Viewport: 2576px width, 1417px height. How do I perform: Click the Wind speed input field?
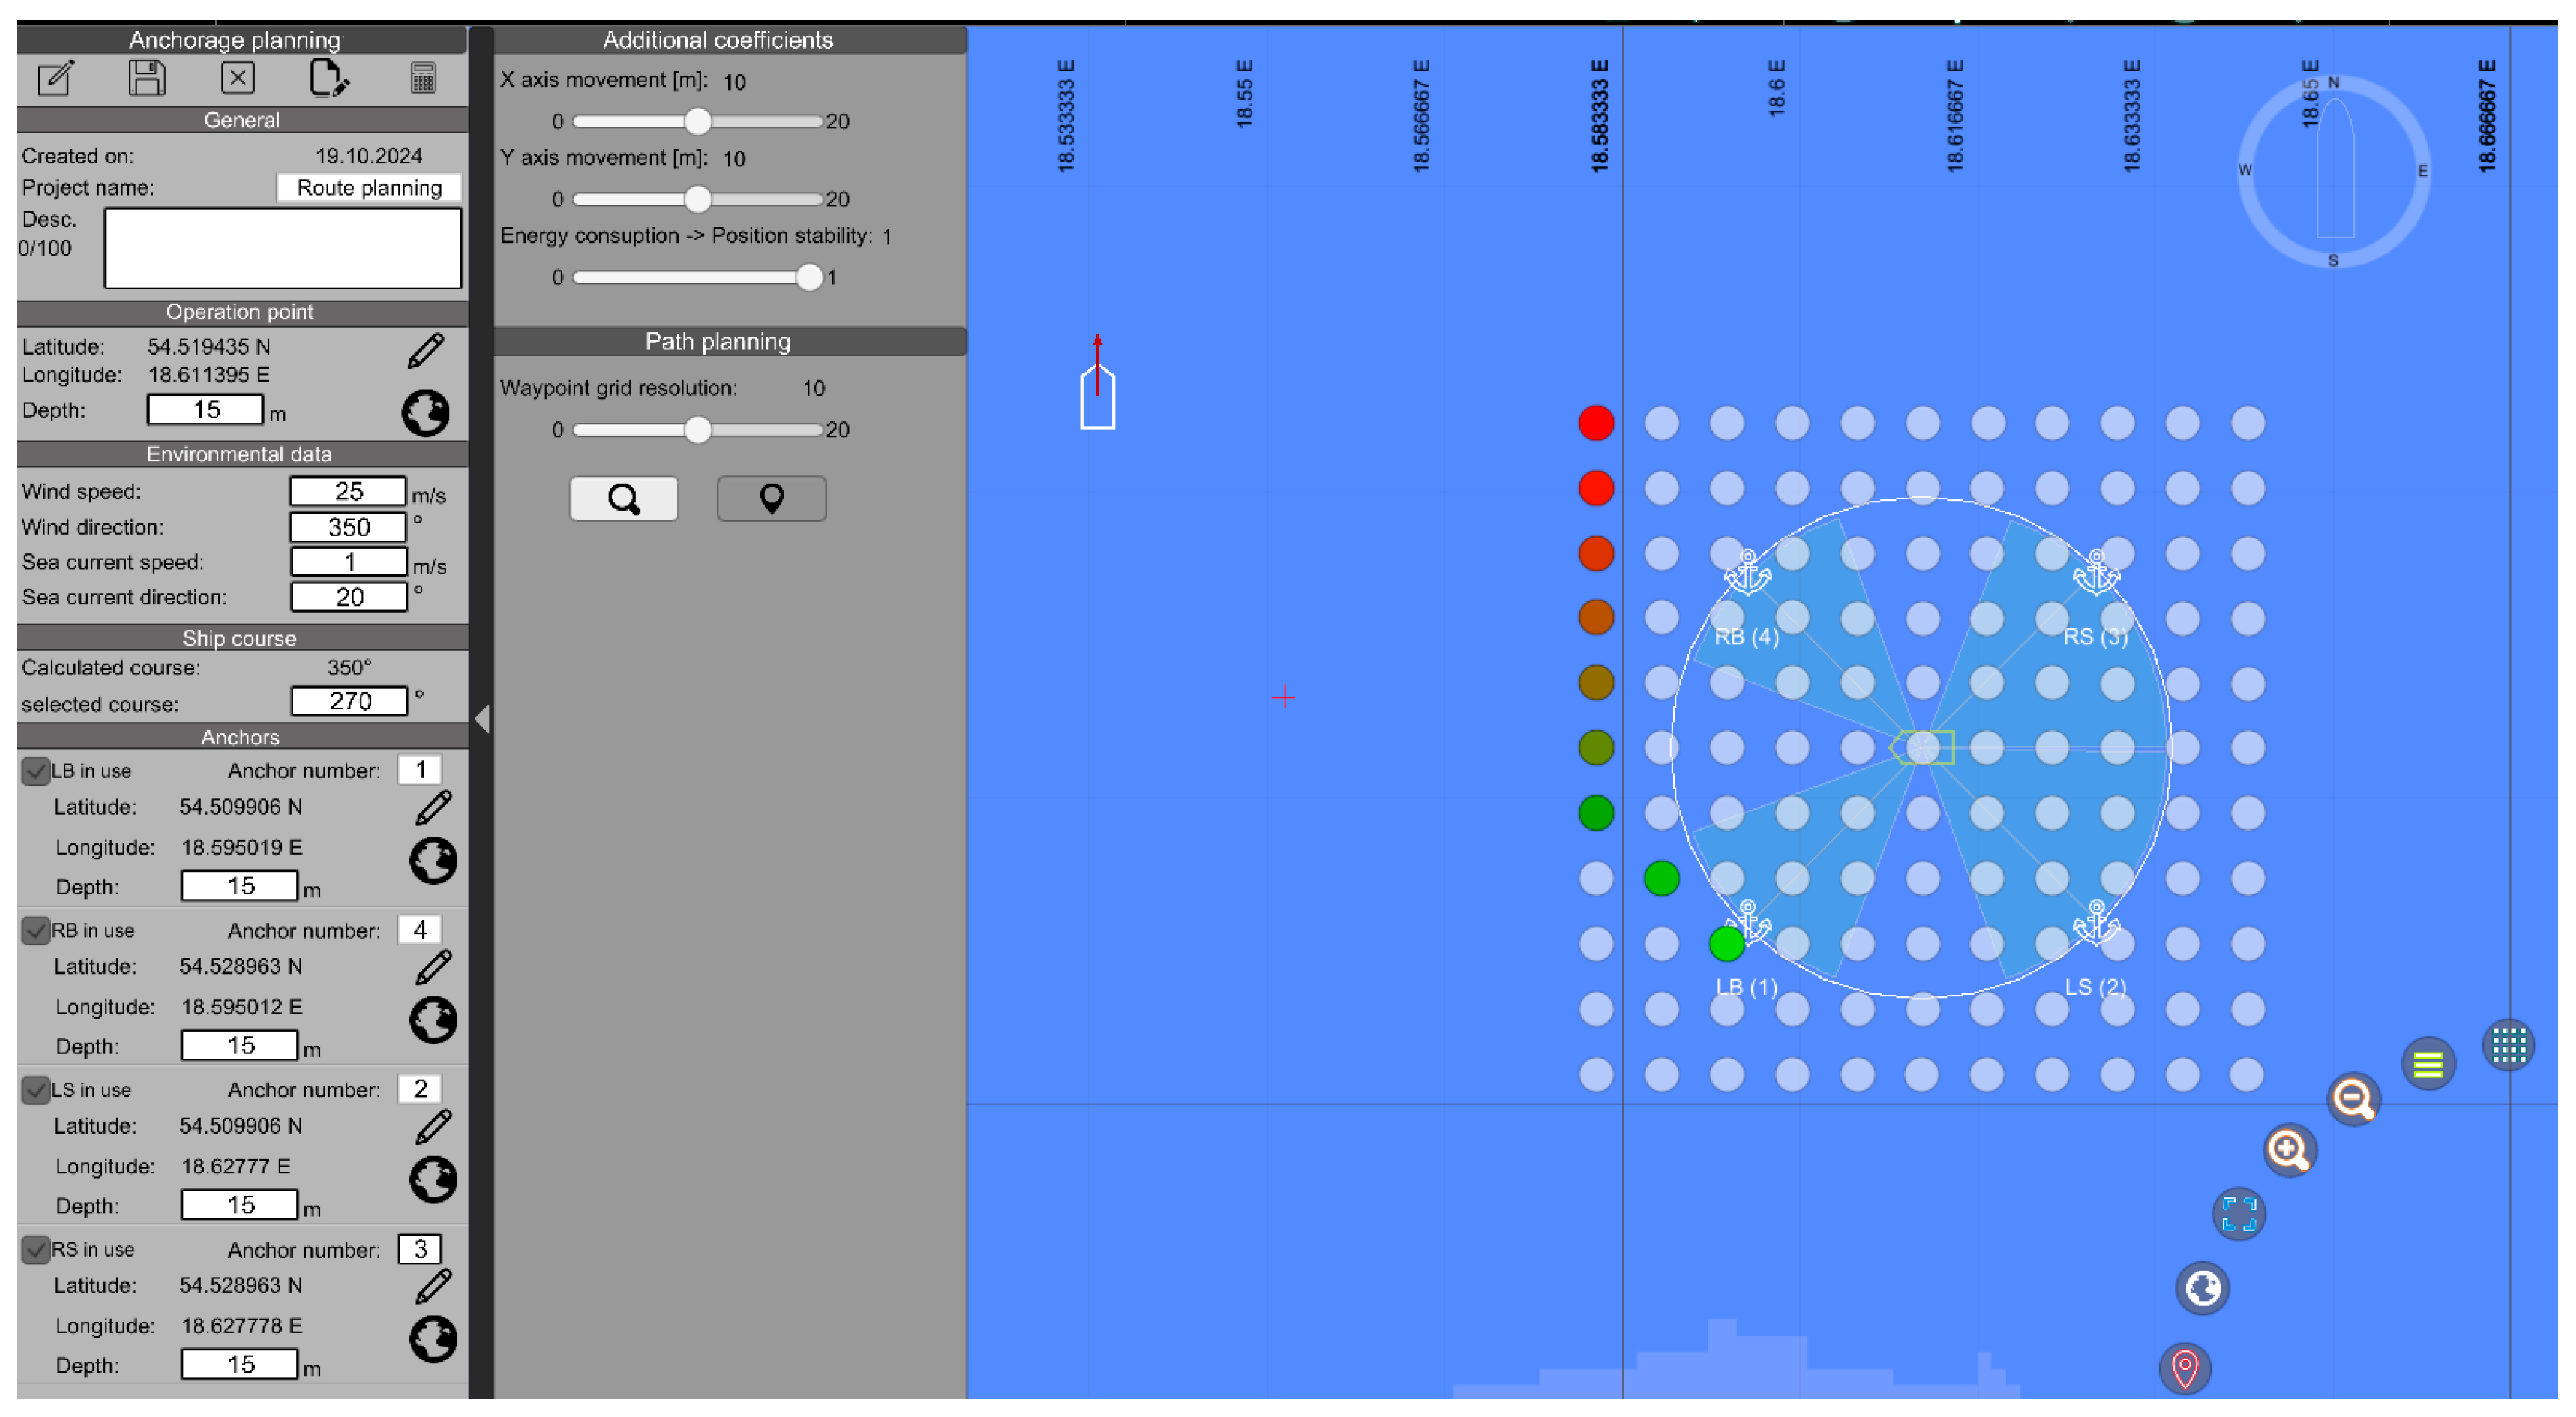[348, 491]
